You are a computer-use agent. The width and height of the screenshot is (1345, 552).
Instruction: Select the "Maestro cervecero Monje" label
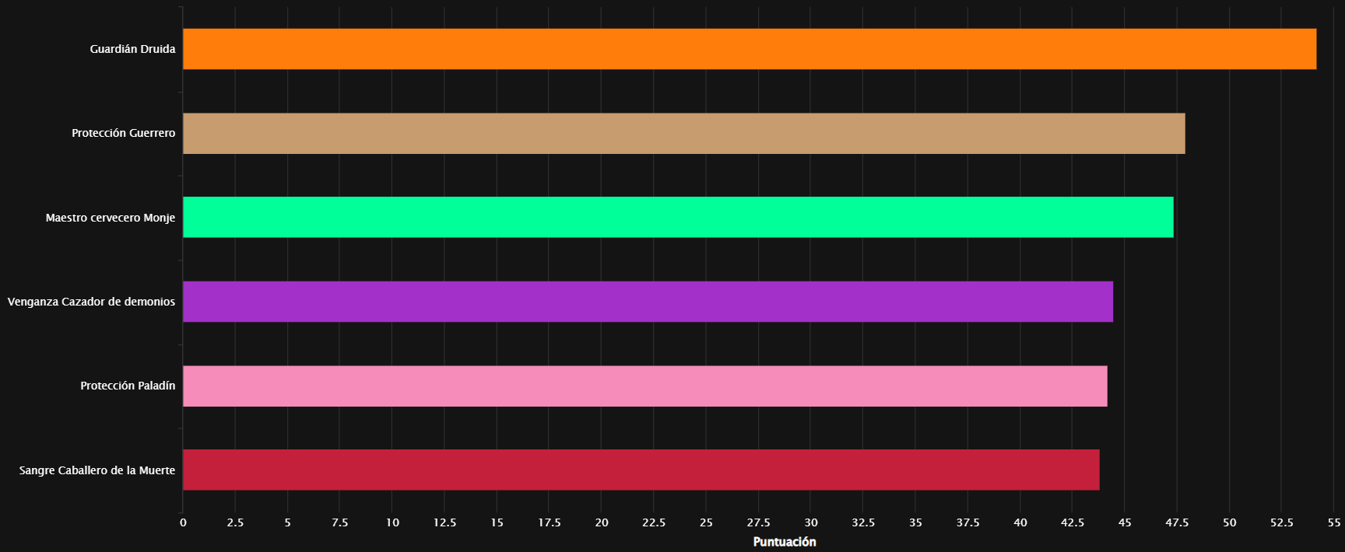point(110,218)
